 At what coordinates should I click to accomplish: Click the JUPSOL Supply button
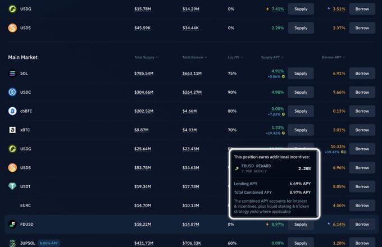pyautogui.click(x=301, y=243)
